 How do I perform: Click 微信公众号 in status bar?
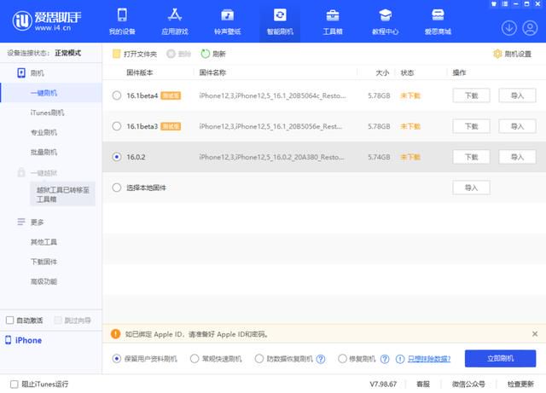(x=468, y=384)
